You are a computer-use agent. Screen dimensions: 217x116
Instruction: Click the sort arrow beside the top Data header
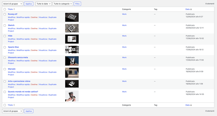coord(191,9)
